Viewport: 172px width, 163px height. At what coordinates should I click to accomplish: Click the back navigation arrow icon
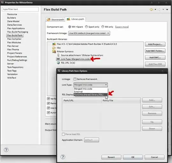[x=152, y=10]
